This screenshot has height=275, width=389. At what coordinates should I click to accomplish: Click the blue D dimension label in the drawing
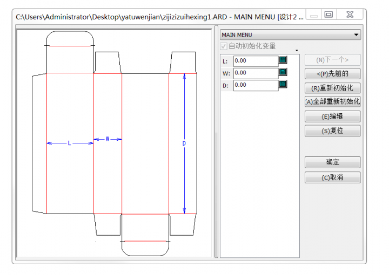pyautogui.click(x=184, y=143)
